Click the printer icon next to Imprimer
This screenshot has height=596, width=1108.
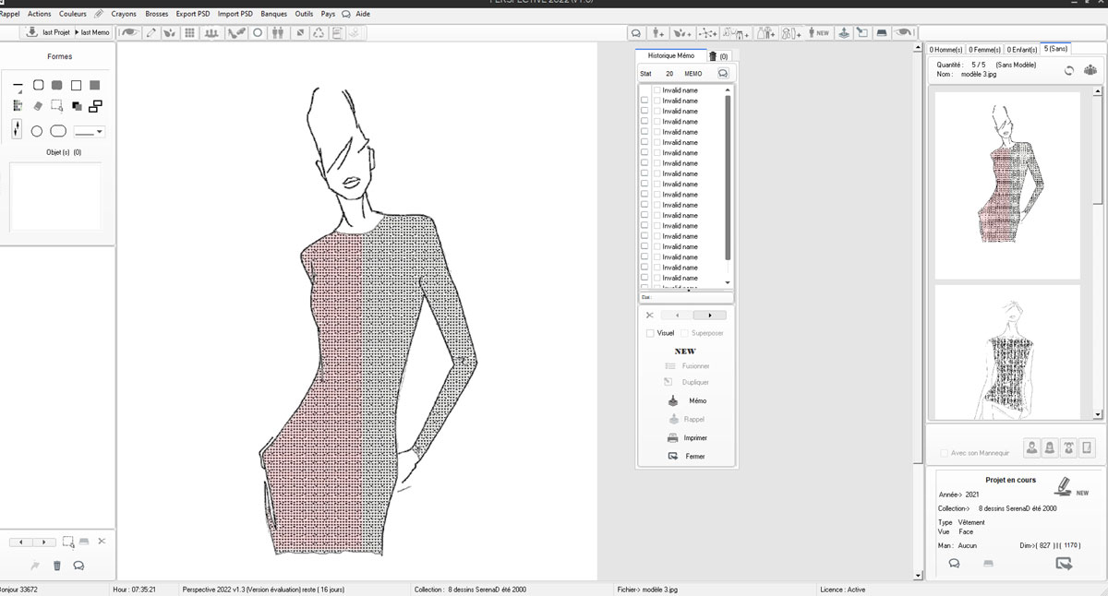(x=673, y=437)
